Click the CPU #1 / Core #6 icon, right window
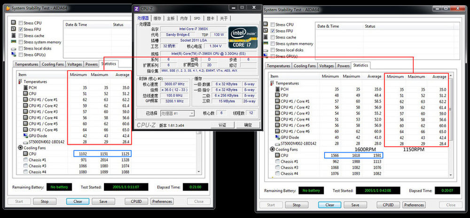Screen dimensions: 470x218 [278, 131]
